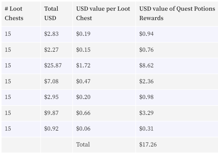
Task: Click the $2.83 total USD cell
Action: [x=57, y=34]
